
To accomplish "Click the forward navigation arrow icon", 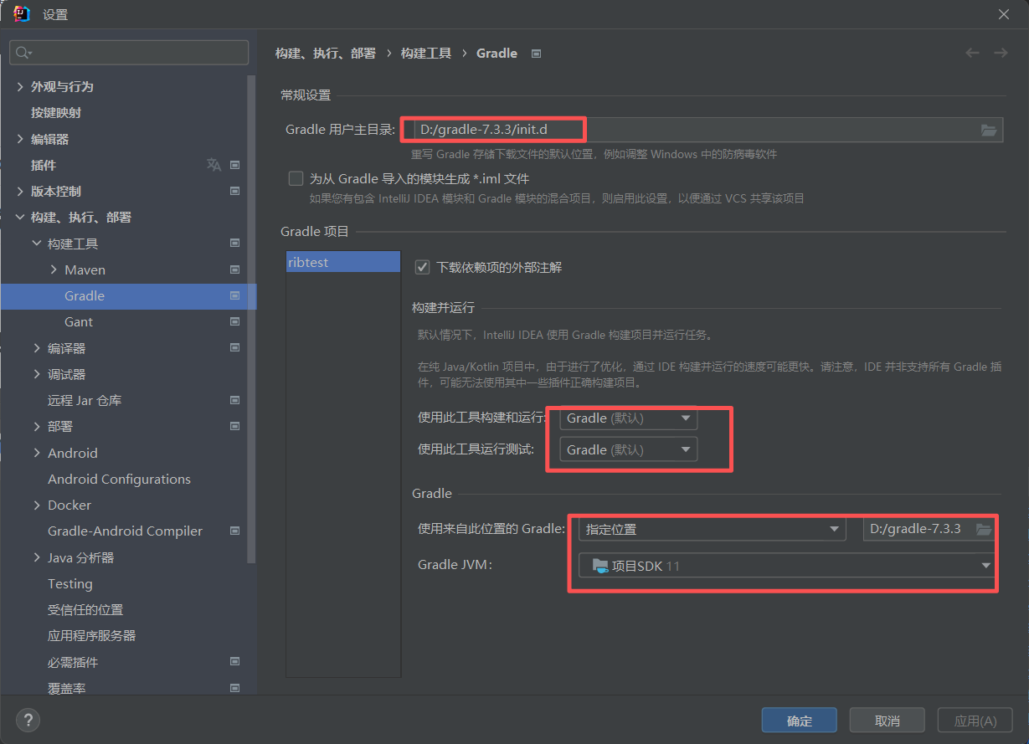I will coord(1001,53).
